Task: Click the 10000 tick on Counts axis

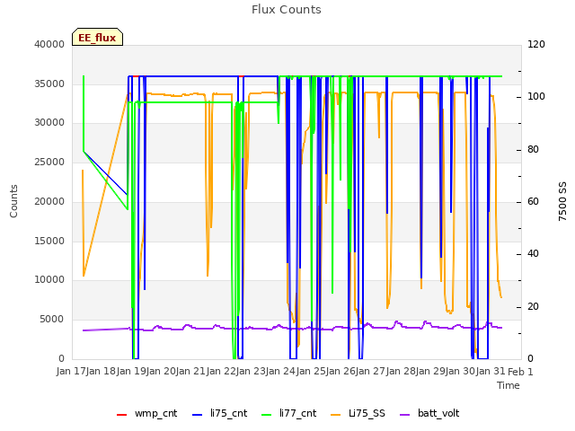Action: pyautogui.click(x=49, y=279)
